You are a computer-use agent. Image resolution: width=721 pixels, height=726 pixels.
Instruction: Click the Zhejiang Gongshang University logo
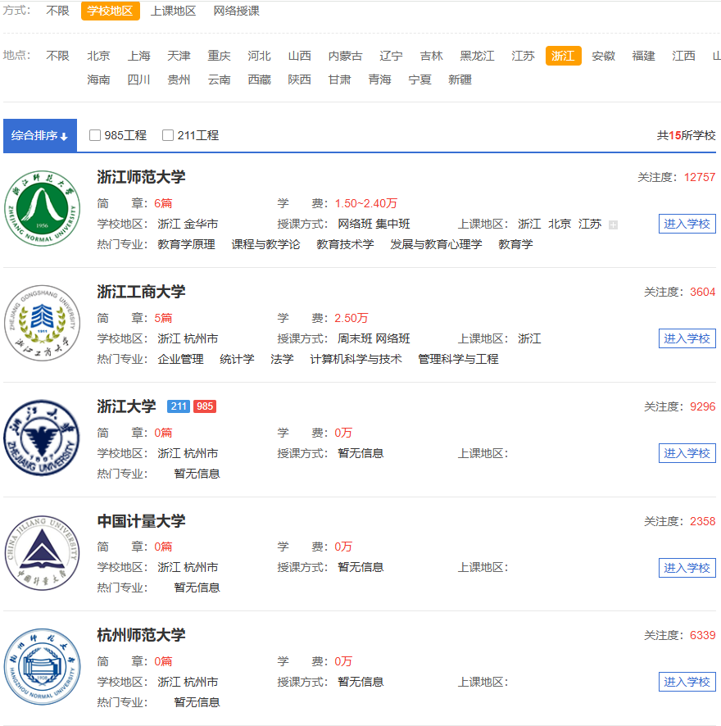[x=42, y=323]
